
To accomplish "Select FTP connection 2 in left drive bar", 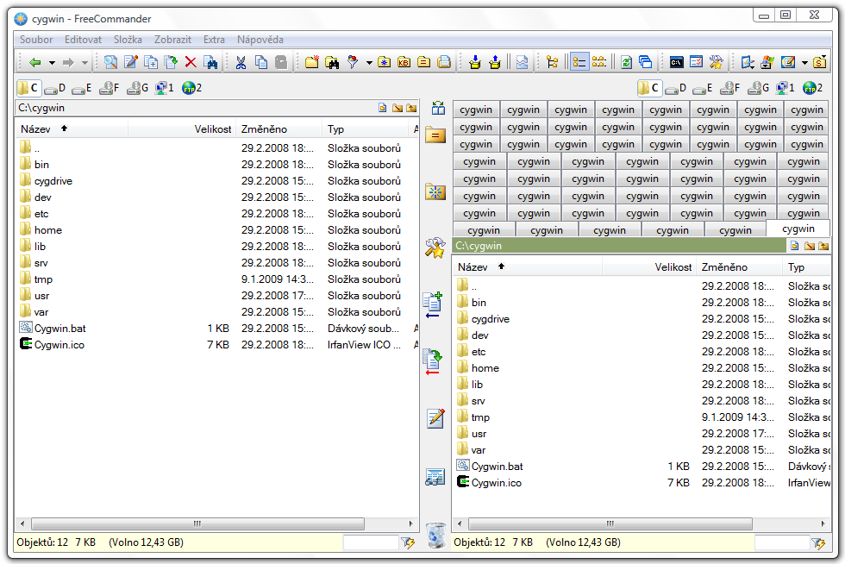I will click(x=191, y=88).
